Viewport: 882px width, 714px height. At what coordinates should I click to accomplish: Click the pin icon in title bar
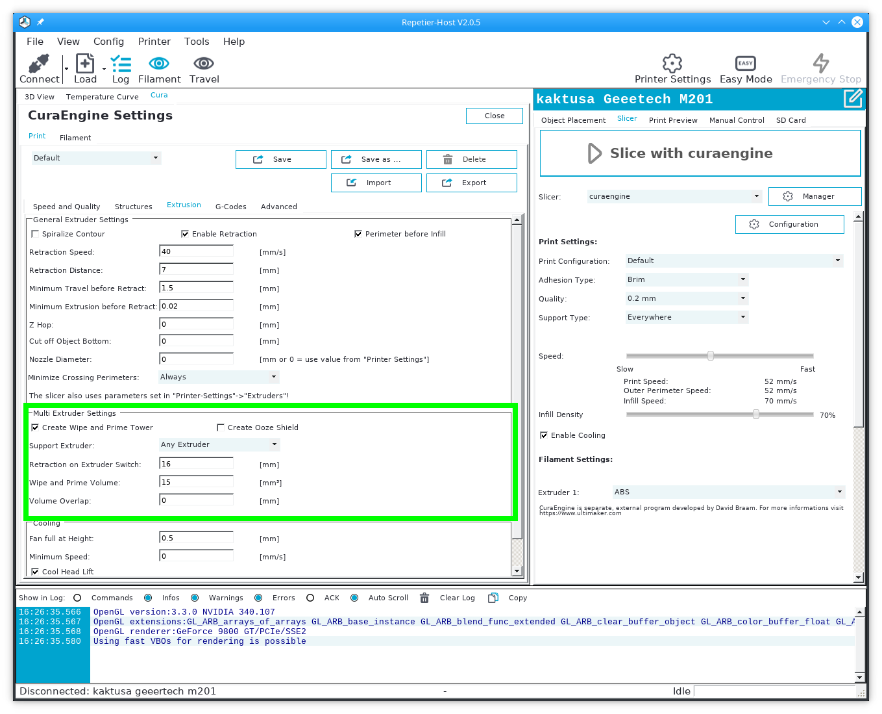point(40,22)
